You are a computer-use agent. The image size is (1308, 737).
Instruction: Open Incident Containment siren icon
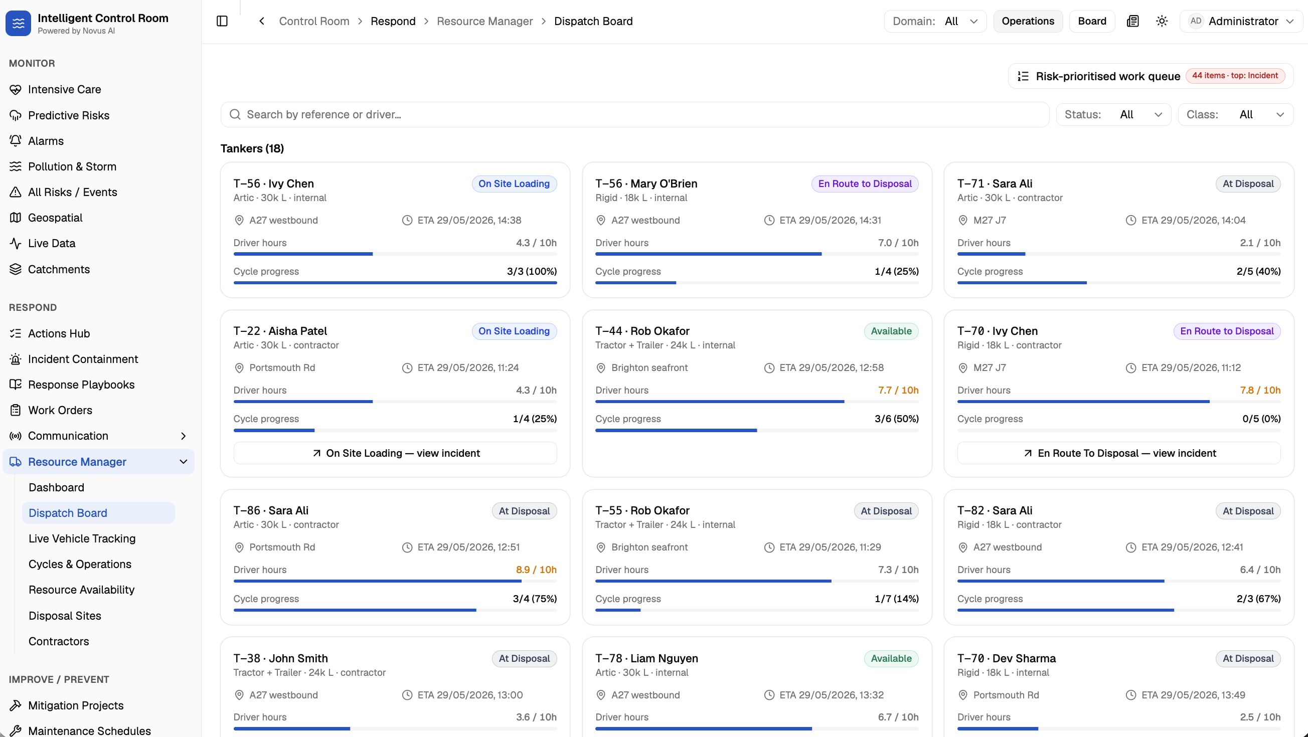click(16, 359)
